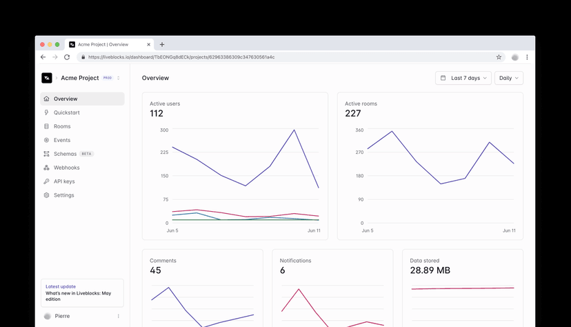
Task: Click the 360 axis label on Active rooms
Action: click(359, 130)
